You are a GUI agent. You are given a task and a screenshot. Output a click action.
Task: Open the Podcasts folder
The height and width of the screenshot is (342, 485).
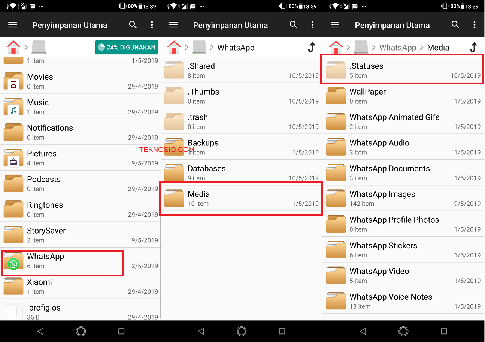coord(80,184)
